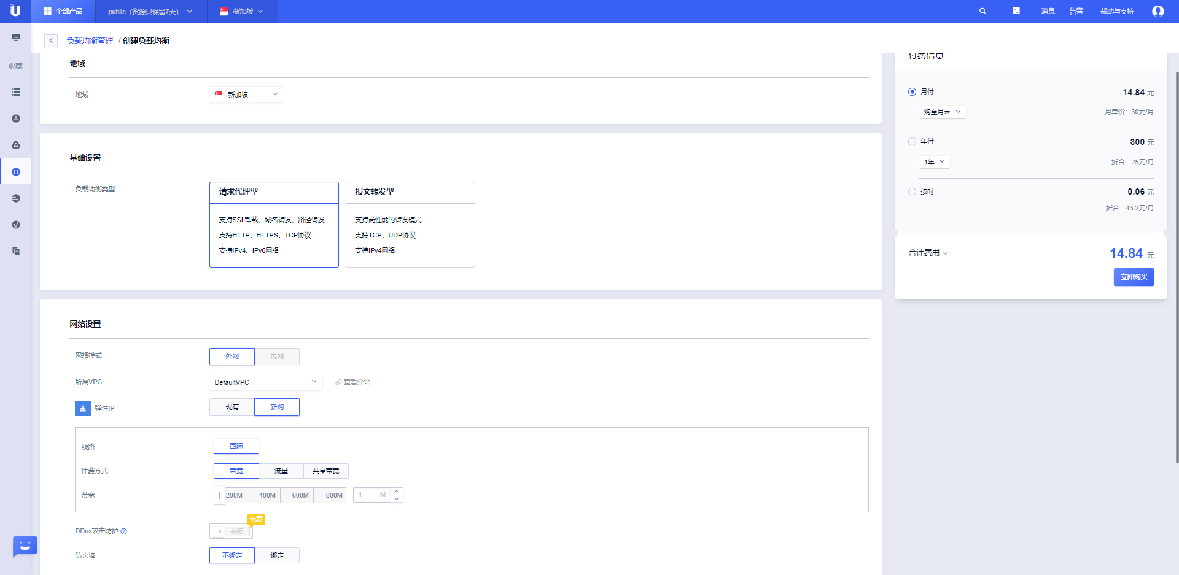The width and height of the screenshot is (1179, 575).
Task: Click the back arrow beside breadcrumb
Action: (x=51, y=41)
